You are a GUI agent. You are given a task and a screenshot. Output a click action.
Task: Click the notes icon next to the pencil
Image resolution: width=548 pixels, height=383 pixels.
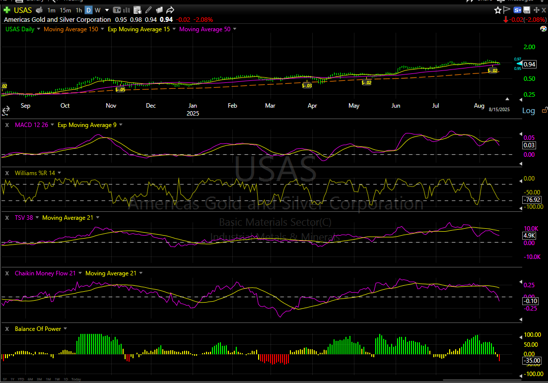[159, 10]
